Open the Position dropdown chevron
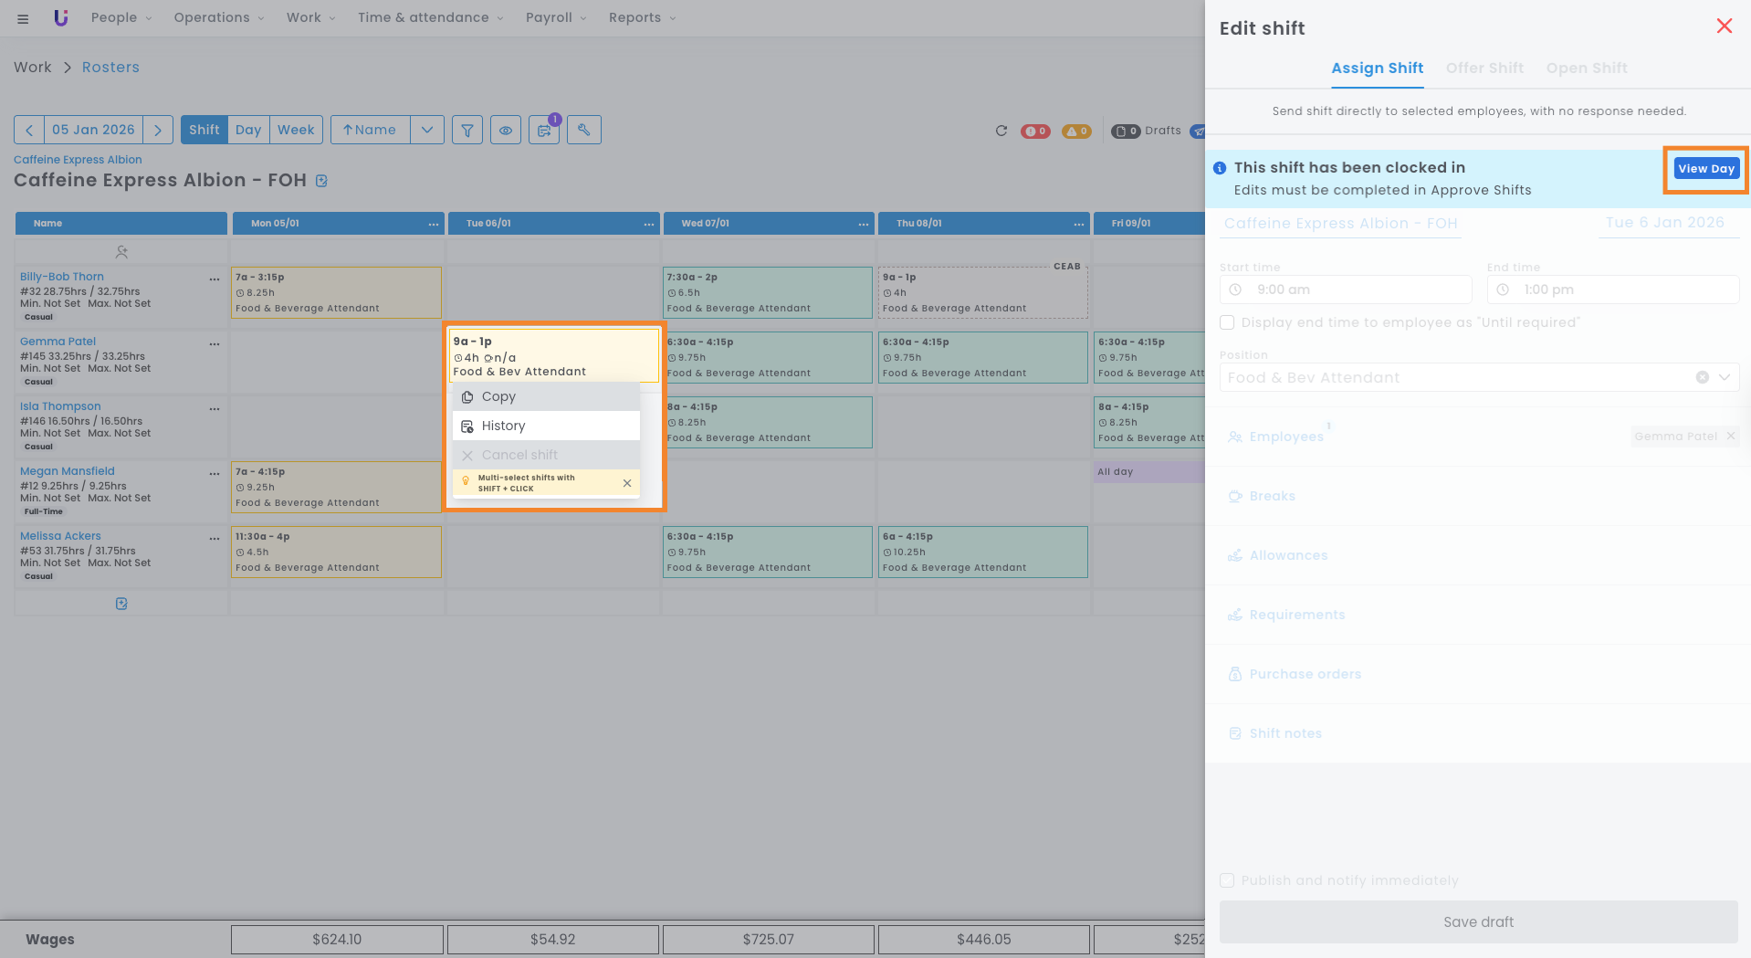Image resolution: width=1751 pixels, height=958 pixels. tap(1725, 377)
